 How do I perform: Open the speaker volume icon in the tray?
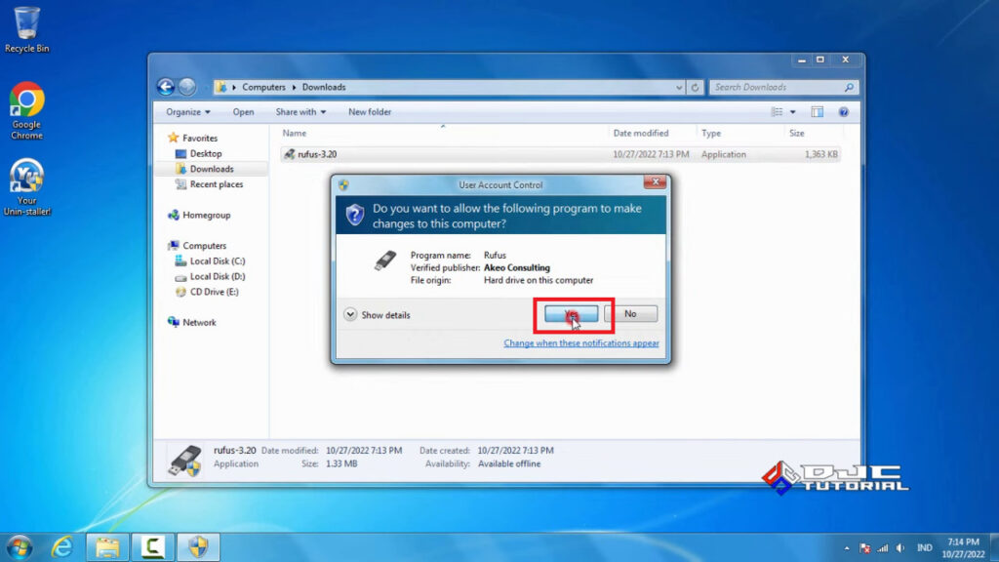click(899, 548)
